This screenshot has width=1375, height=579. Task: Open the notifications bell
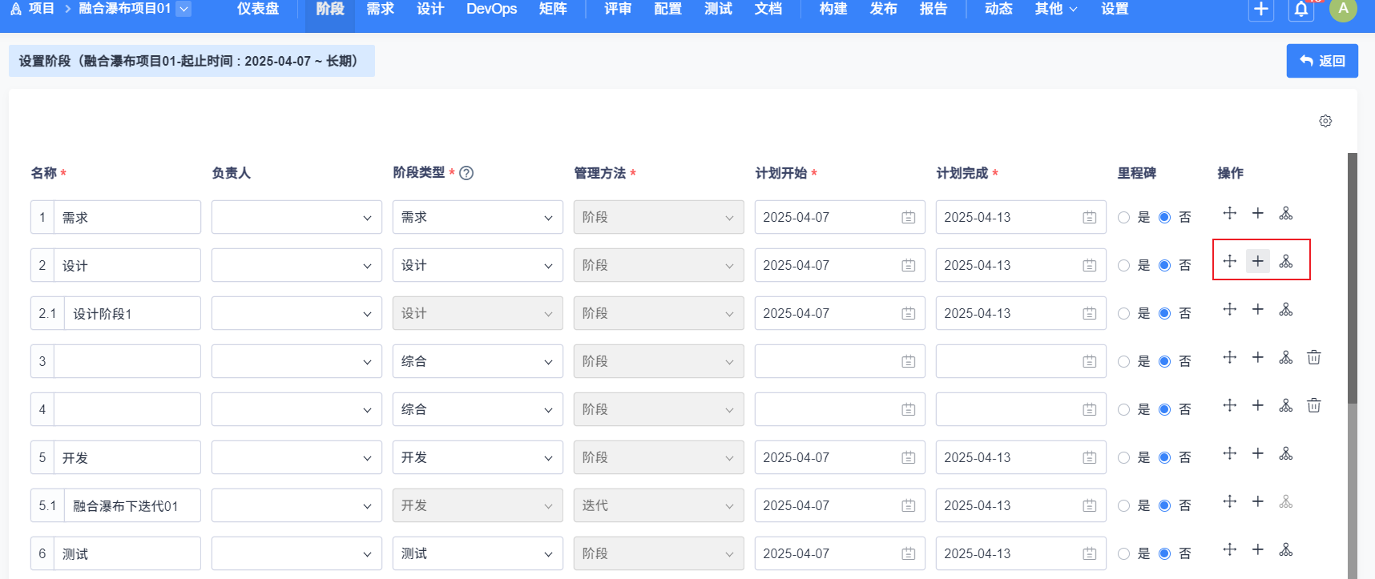click(x=1301, y=10)
